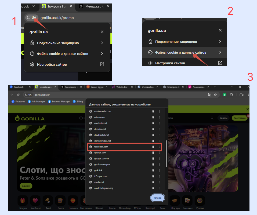Open the Шоу ігри masks category icon

(x=175, y=201)
